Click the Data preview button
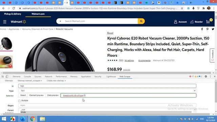 pos(53,95)
